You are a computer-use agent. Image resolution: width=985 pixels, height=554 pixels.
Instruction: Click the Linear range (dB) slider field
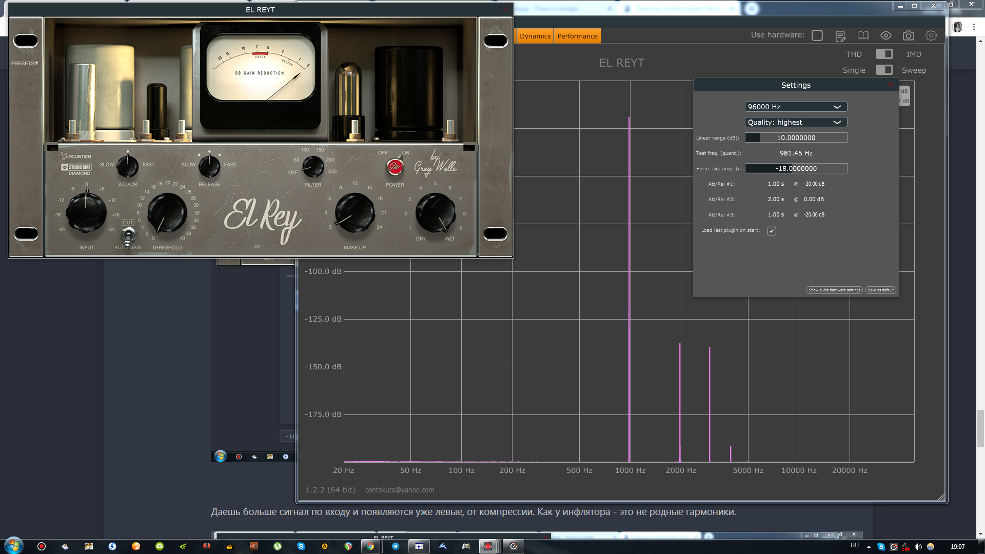[796, 137]
